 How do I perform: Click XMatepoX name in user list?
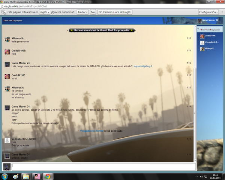click(x=209, y=48)
